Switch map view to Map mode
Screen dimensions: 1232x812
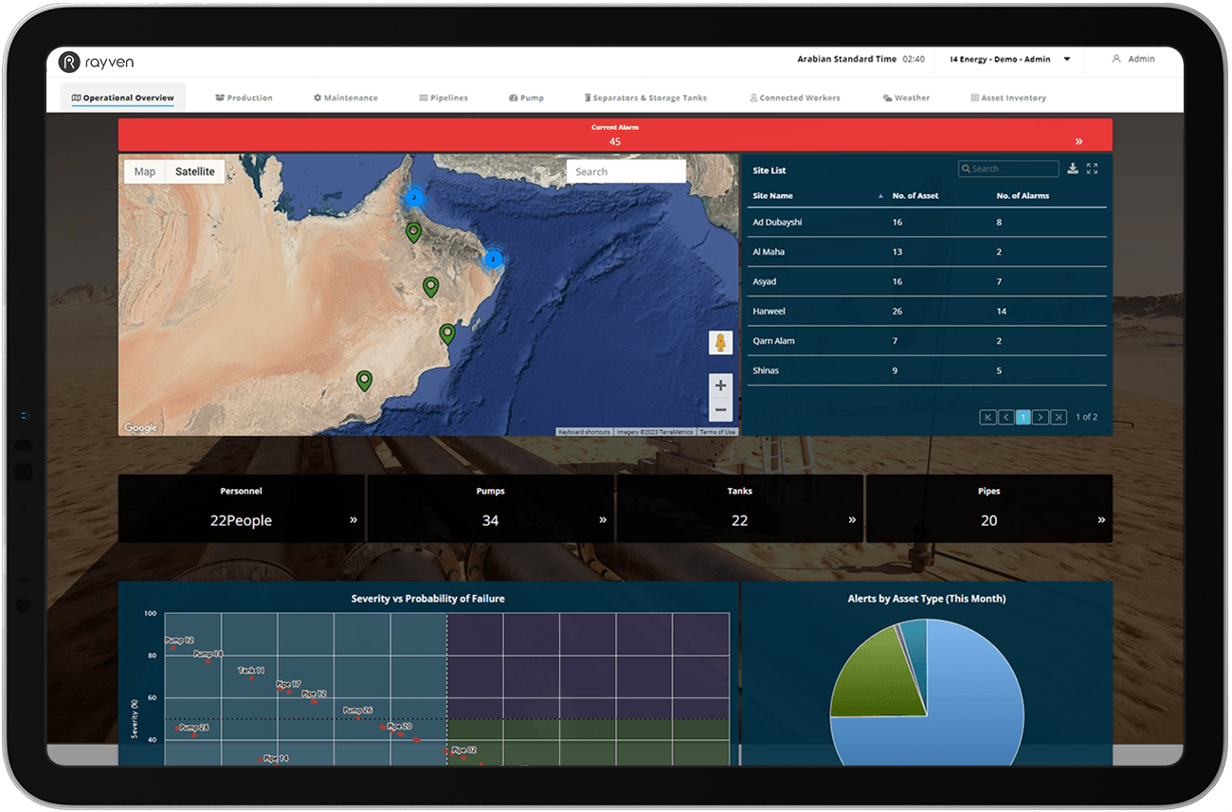tap(145, 171)
